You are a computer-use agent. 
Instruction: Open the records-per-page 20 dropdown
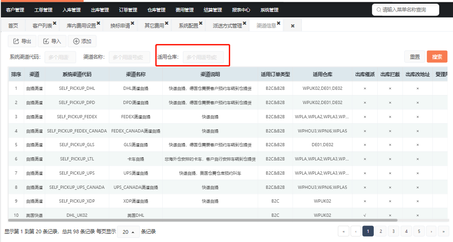pos(128,231)
